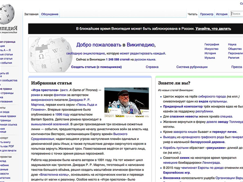Open the 'химик' link
The height and width of the screenshot is (182, 243).
tap(185, 158)
